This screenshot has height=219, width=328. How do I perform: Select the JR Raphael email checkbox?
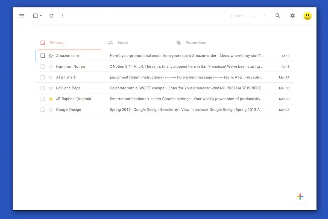43,99
